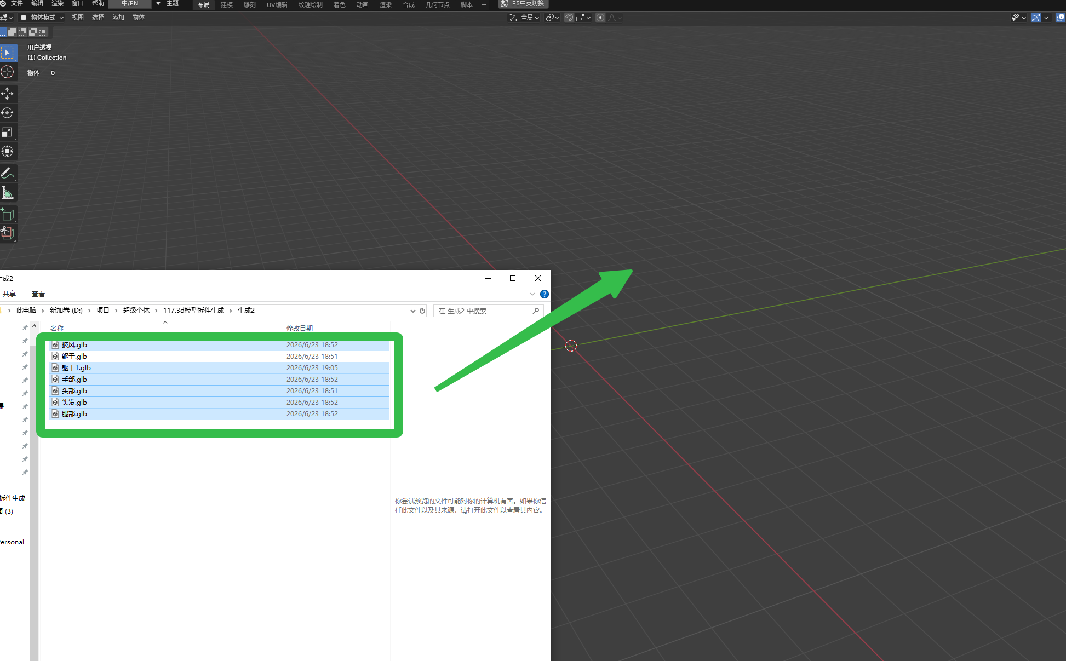Viewport: 1066px width, 661px height.
Task: Toggle proportional editing button
Action: [600, 18]
